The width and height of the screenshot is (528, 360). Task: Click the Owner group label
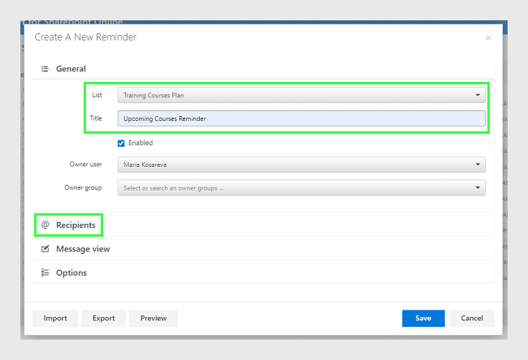83,187
